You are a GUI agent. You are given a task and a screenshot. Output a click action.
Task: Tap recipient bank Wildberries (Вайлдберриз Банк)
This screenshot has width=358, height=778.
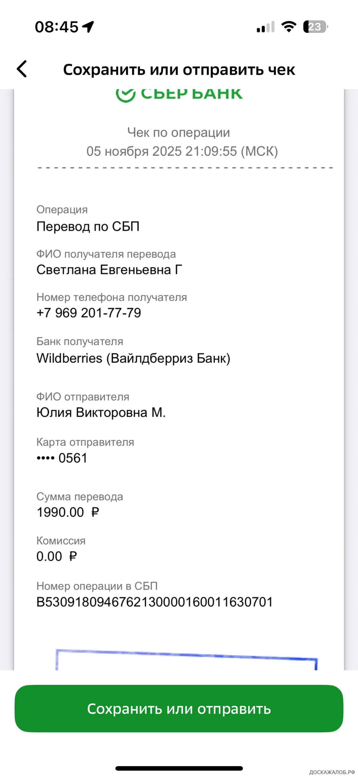tap(133, 359)
